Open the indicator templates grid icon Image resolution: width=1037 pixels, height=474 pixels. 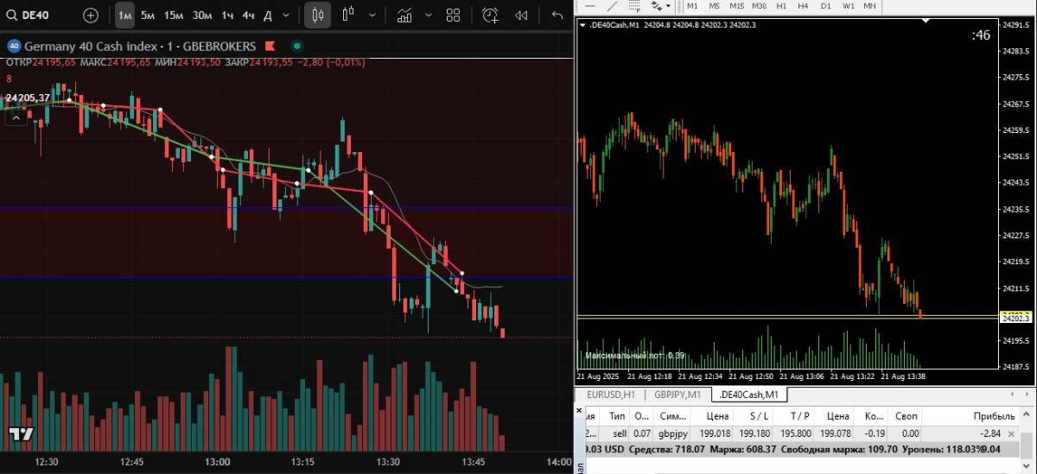[453, 15]
